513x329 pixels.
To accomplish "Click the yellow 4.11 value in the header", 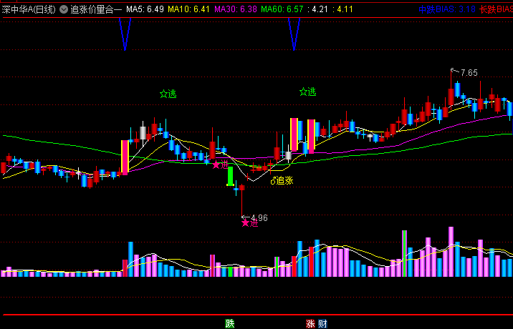I will click(x=343, y=9).
